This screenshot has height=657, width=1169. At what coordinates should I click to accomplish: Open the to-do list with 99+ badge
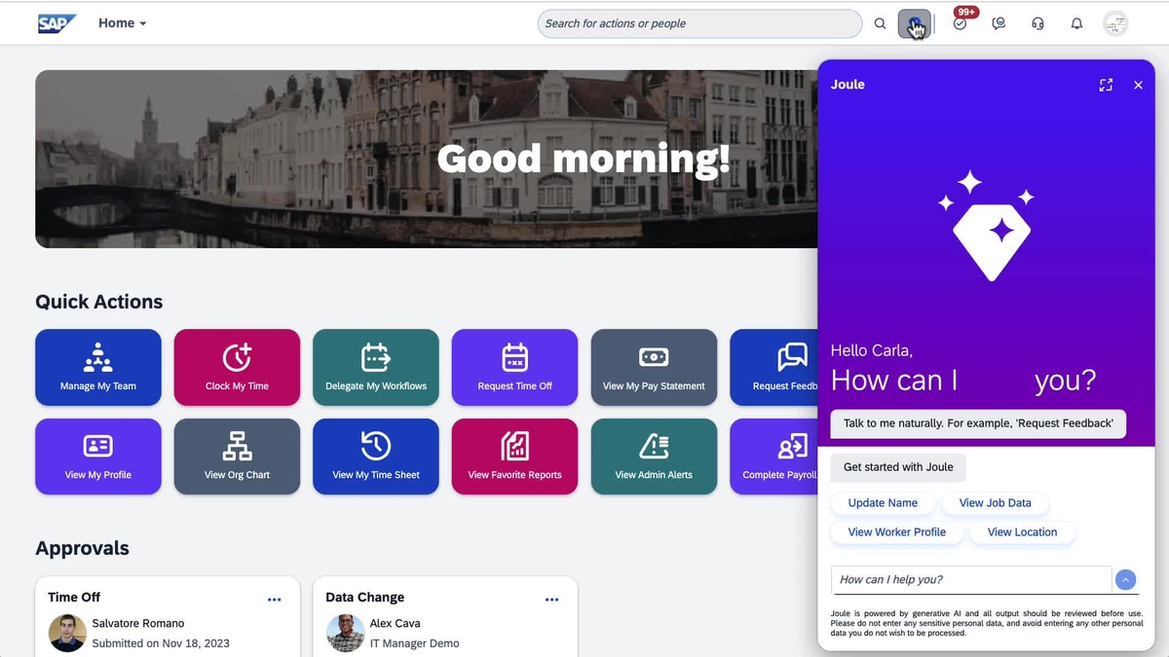pyautogui.click(x=961, y=23)
